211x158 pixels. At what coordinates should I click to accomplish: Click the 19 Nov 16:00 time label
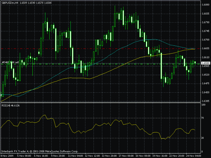pyautogui.click(x=160, y=156)
